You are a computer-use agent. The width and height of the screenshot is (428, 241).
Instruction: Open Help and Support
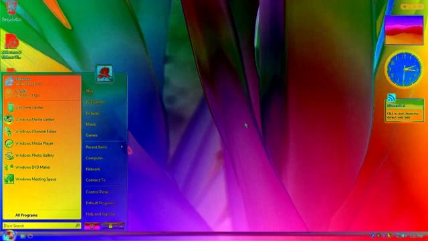(100, 214)
